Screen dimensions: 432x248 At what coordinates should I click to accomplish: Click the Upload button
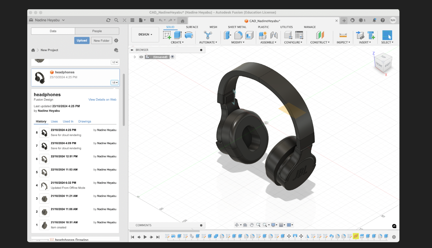coord(82,41)
